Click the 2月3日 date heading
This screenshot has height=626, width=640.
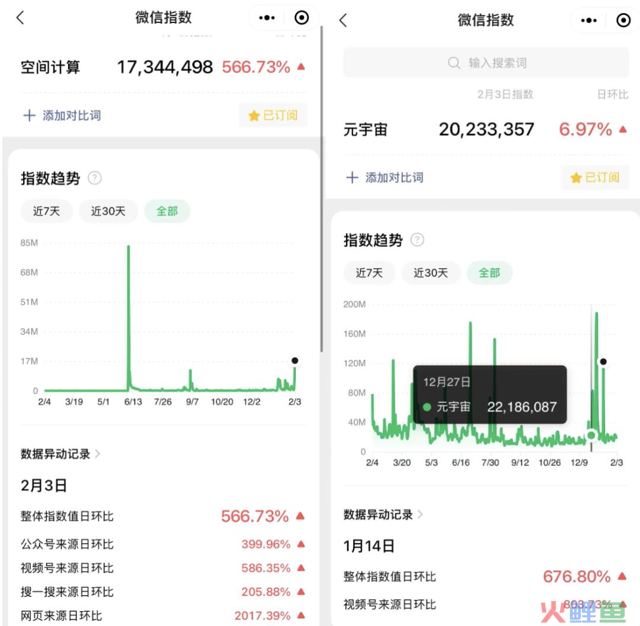pos(44,486)
